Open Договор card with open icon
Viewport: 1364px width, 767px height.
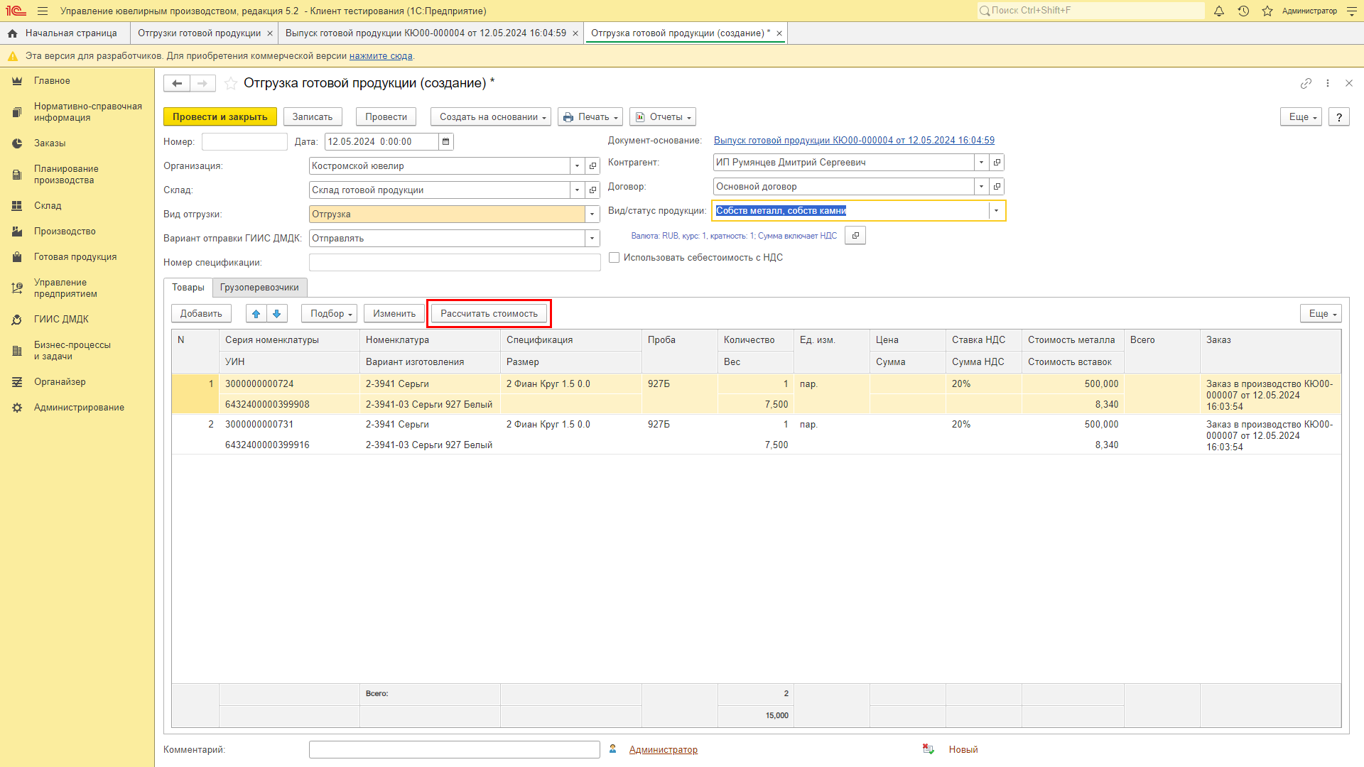(x=997, y=186)
